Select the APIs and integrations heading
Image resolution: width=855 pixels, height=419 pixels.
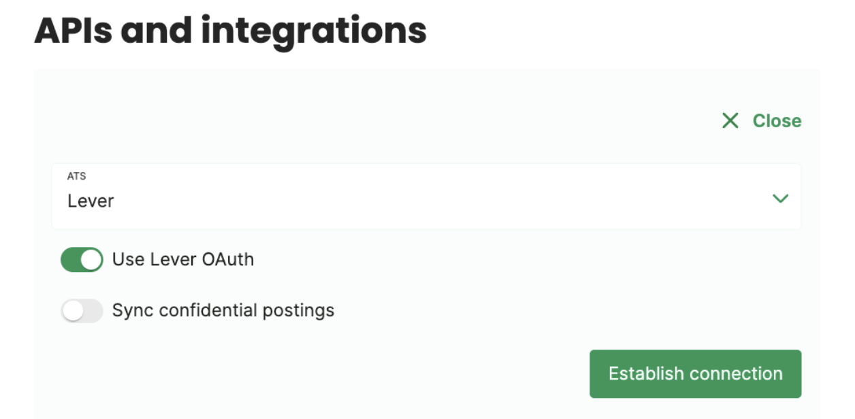coord(231,30)
